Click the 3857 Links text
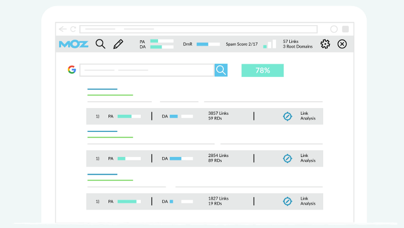 click(218, 113)
